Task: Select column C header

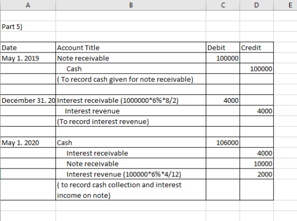Action: click(223, 5)
